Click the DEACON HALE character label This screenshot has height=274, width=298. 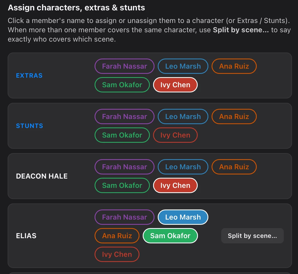pyautogui.click(x=42, y=176)
